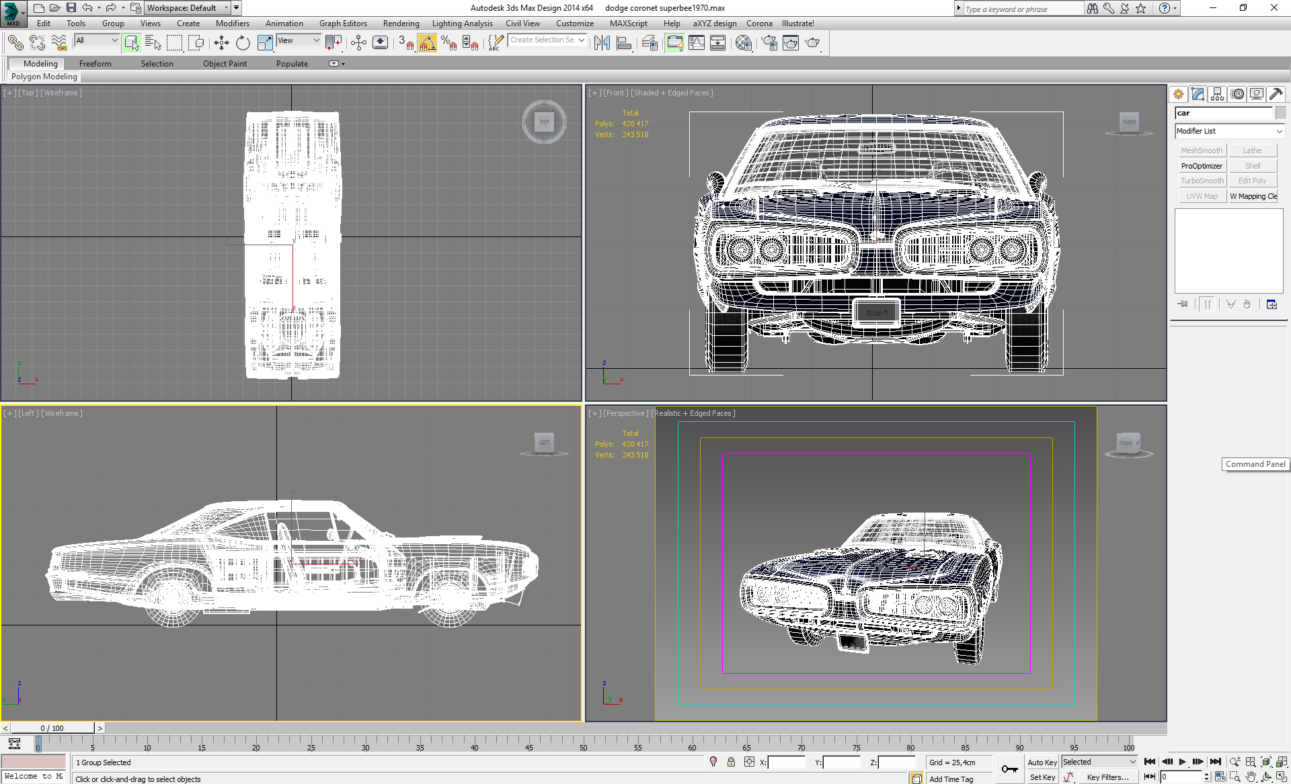Jump with the Go to End button
Screen dimensions: 1291x784
coord(1216,762)
